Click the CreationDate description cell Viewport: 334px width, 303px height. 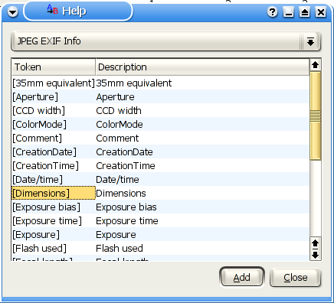pyautogui.click(x=202, y=152)
